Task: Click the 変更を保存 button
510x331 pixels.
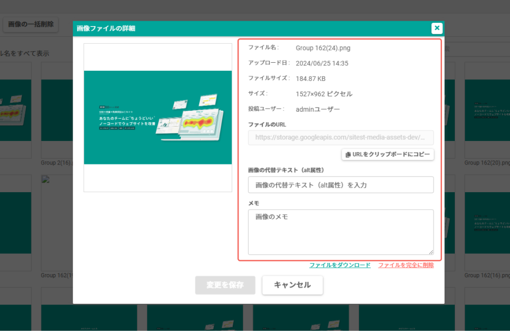Action: click(x=225, y=285)
